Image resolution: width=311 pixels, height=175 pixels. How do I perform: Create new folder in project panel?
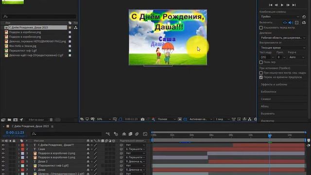(9, 120)
